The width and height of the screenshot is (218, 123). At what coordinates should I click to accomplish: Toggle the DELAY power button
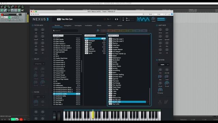33,59
